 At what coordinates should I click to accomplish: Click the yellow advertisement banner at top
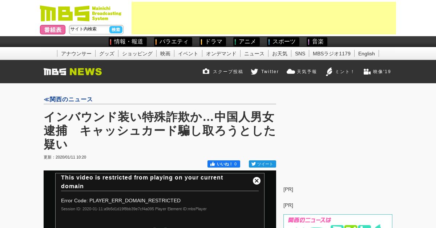point(264,18)
